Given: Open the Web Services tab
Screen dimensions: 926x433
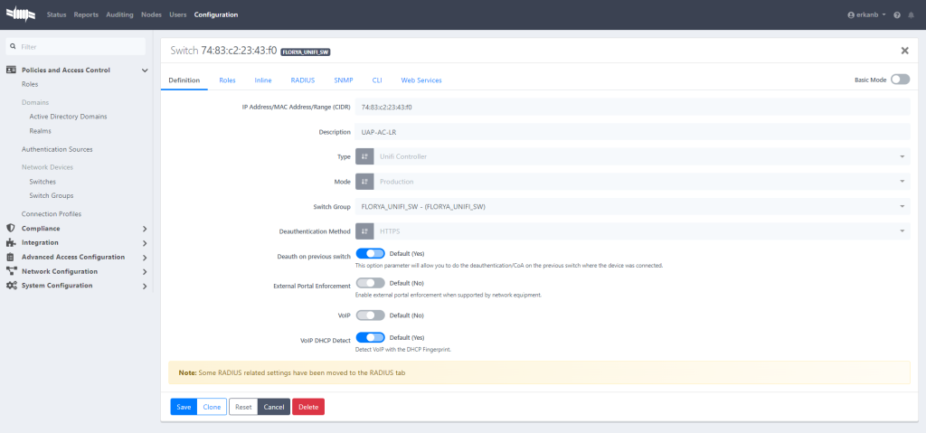Looking at the screenshot, I should 420,80.
